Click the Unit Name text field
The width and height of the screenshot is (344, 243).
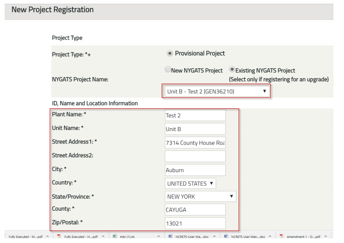pos(195,129)
